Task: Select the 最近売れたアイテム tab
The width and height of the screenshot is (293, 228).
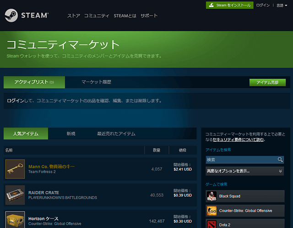Action: point(116,133)
